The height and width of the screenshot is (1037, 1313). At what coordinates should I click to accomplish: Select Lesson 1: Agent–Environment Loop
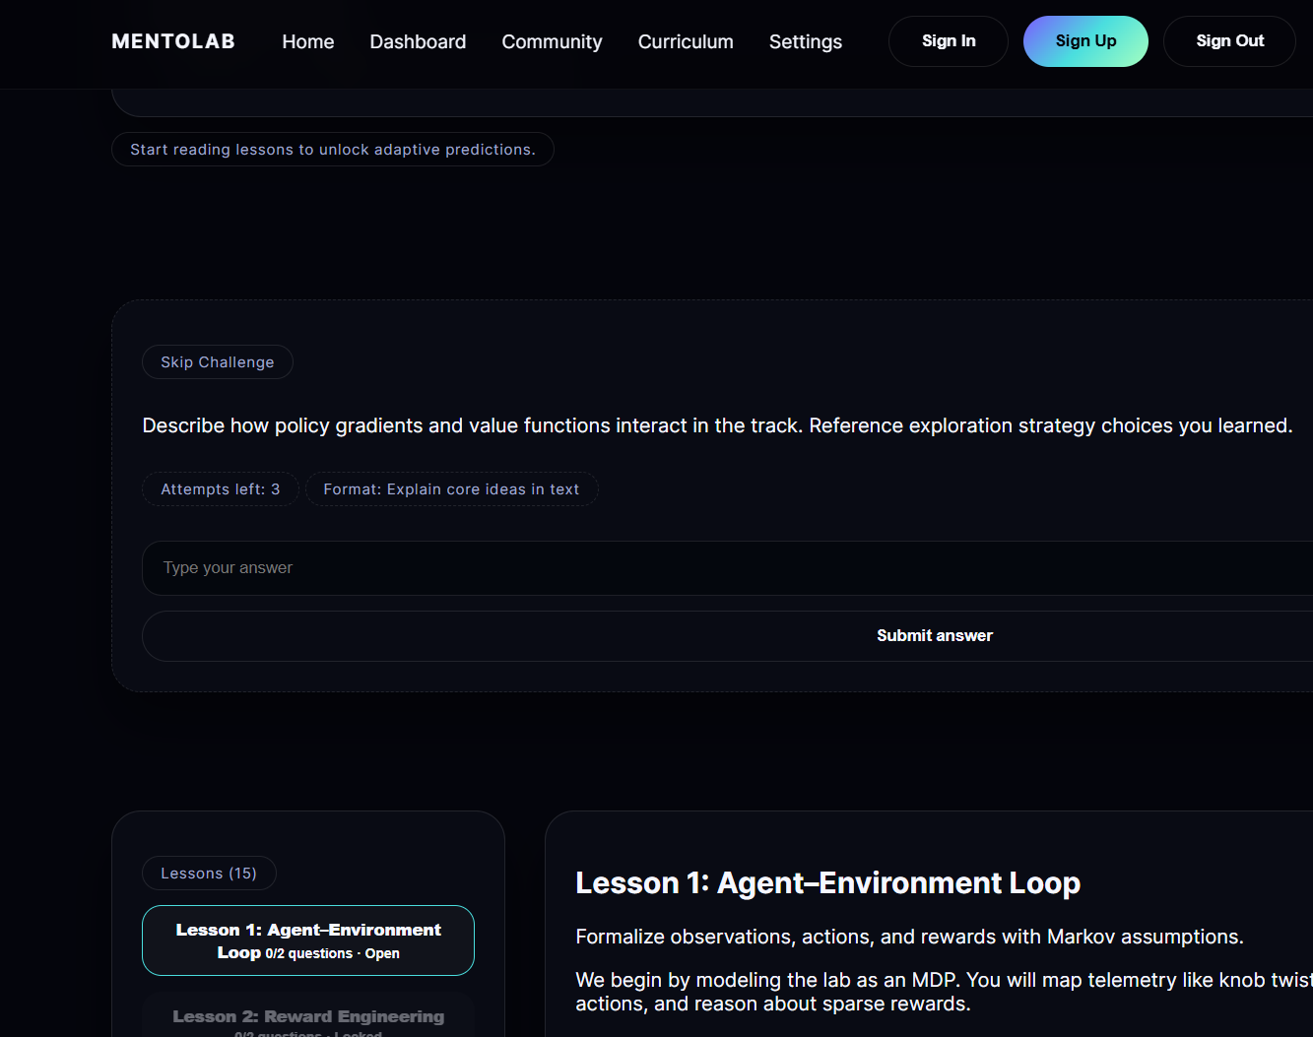[307, 940]
